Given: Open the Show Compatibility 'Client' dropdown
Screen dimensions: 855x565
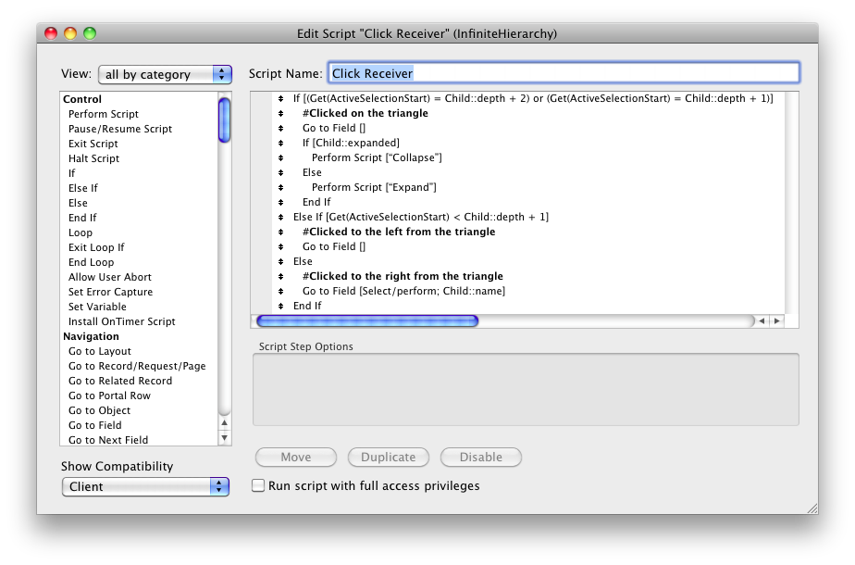Looking at the screenshot, I should click(x=145, y=486).
